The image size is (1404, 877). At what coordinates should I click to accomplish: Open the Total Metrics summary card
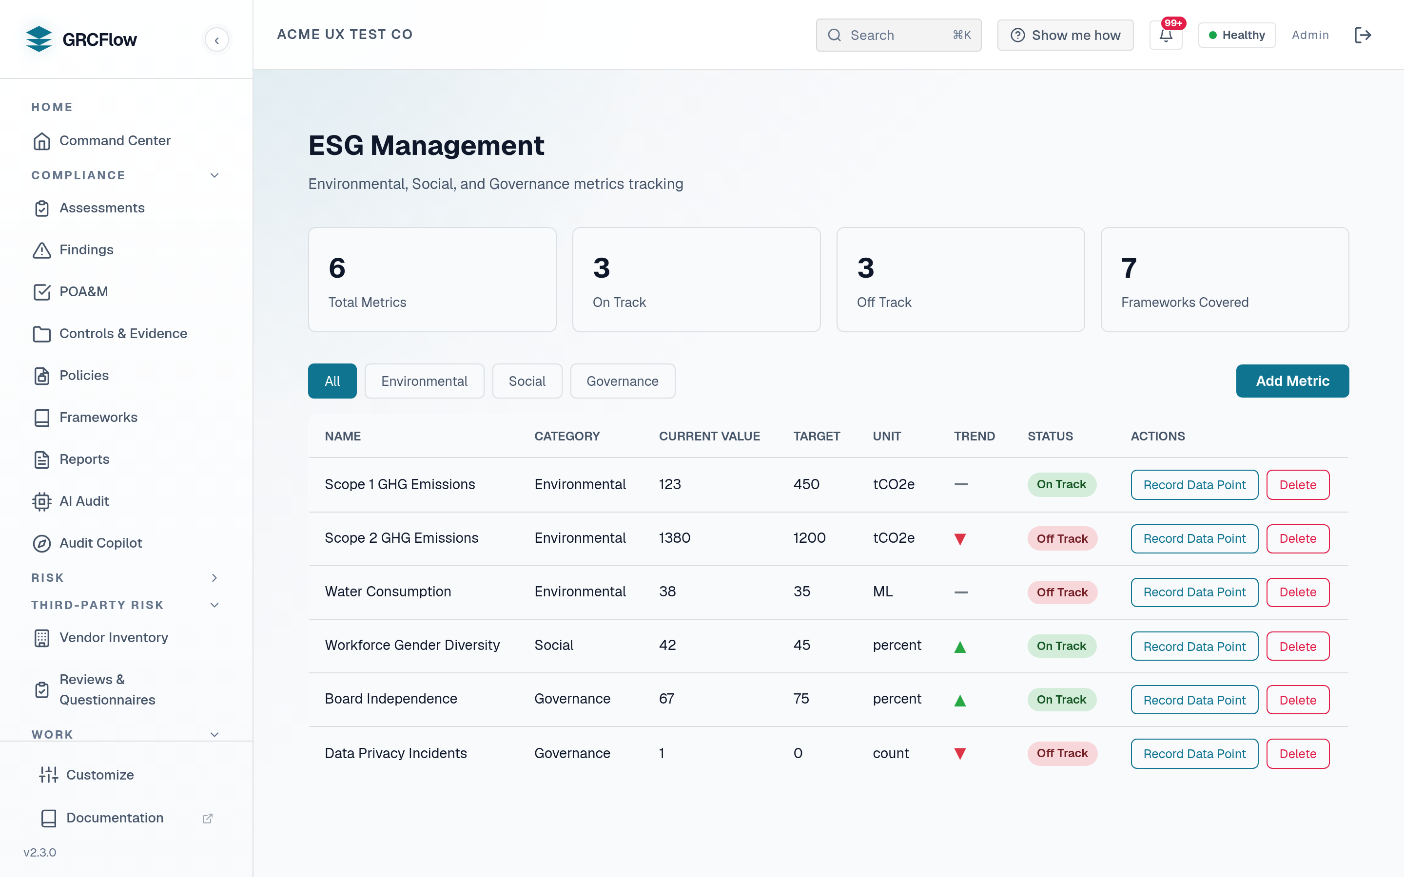click(432, 280)
